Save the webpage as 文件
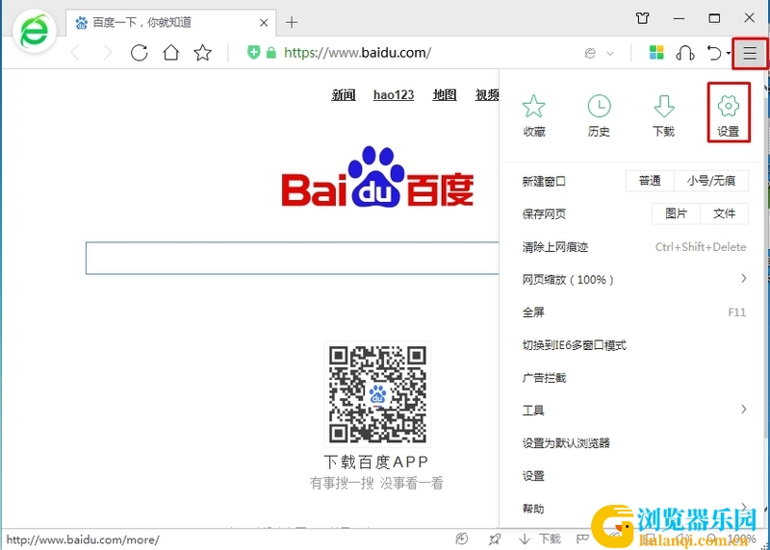 point(725,213)
